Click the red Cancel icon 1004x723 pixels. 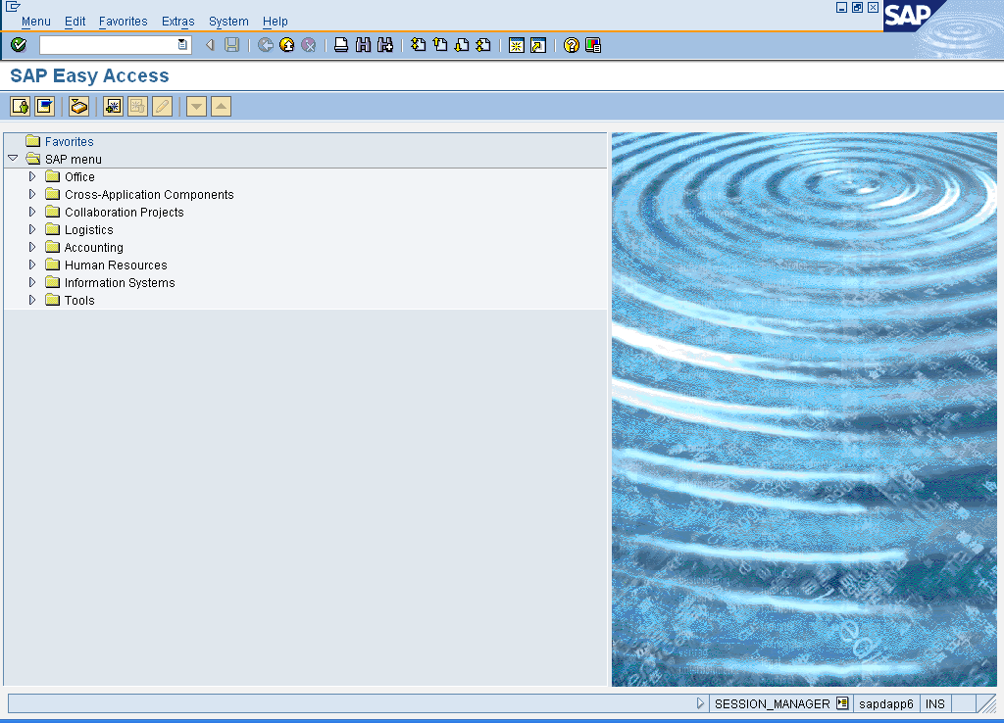click(309, 45)
